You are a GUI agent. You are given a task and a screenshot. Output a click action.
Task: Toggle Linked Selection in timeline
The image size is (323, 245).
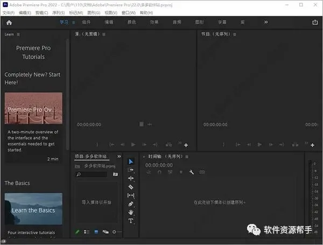170,172
